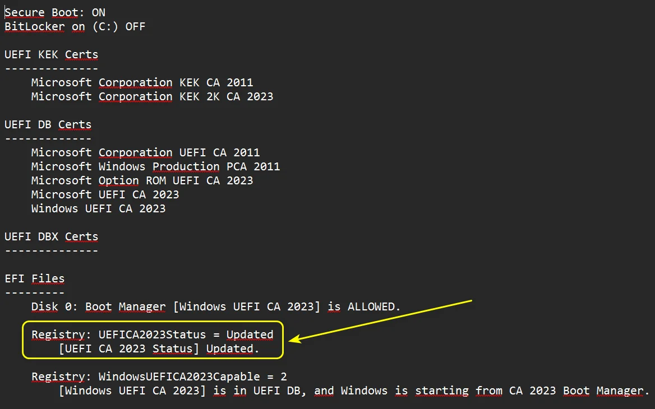Click the "Registry: UEFICA2023Status = Updated" line

[153, 334]
